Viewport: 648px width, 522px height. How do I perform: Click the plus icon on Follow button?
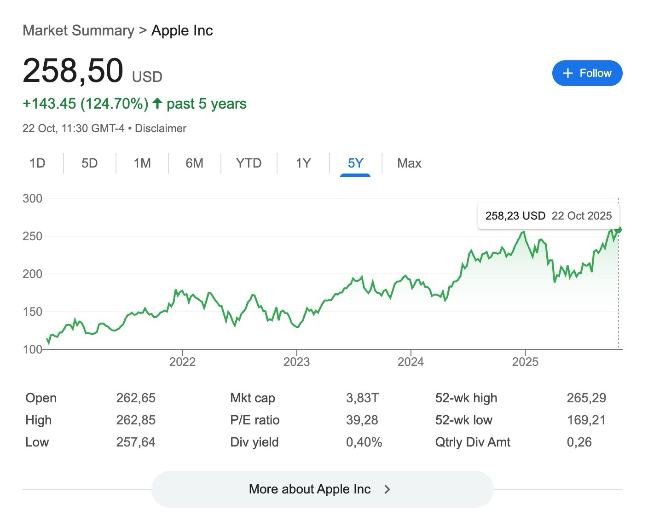[568, 73]
